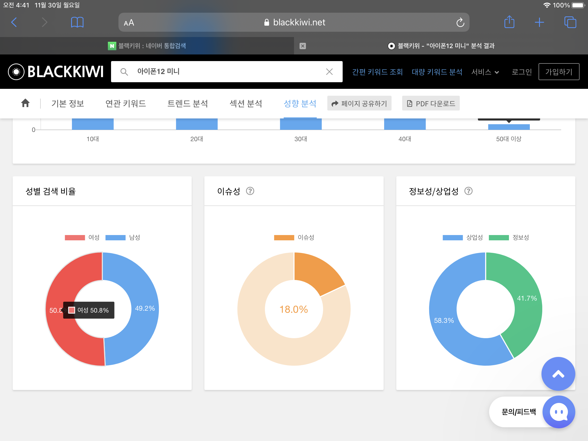Click the 이슈성 help question mark icon
The image size is (588, 441).
pyautogui.click(x=250, y=191)
